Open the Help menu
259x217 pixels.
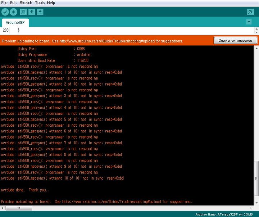pos(51,3)
